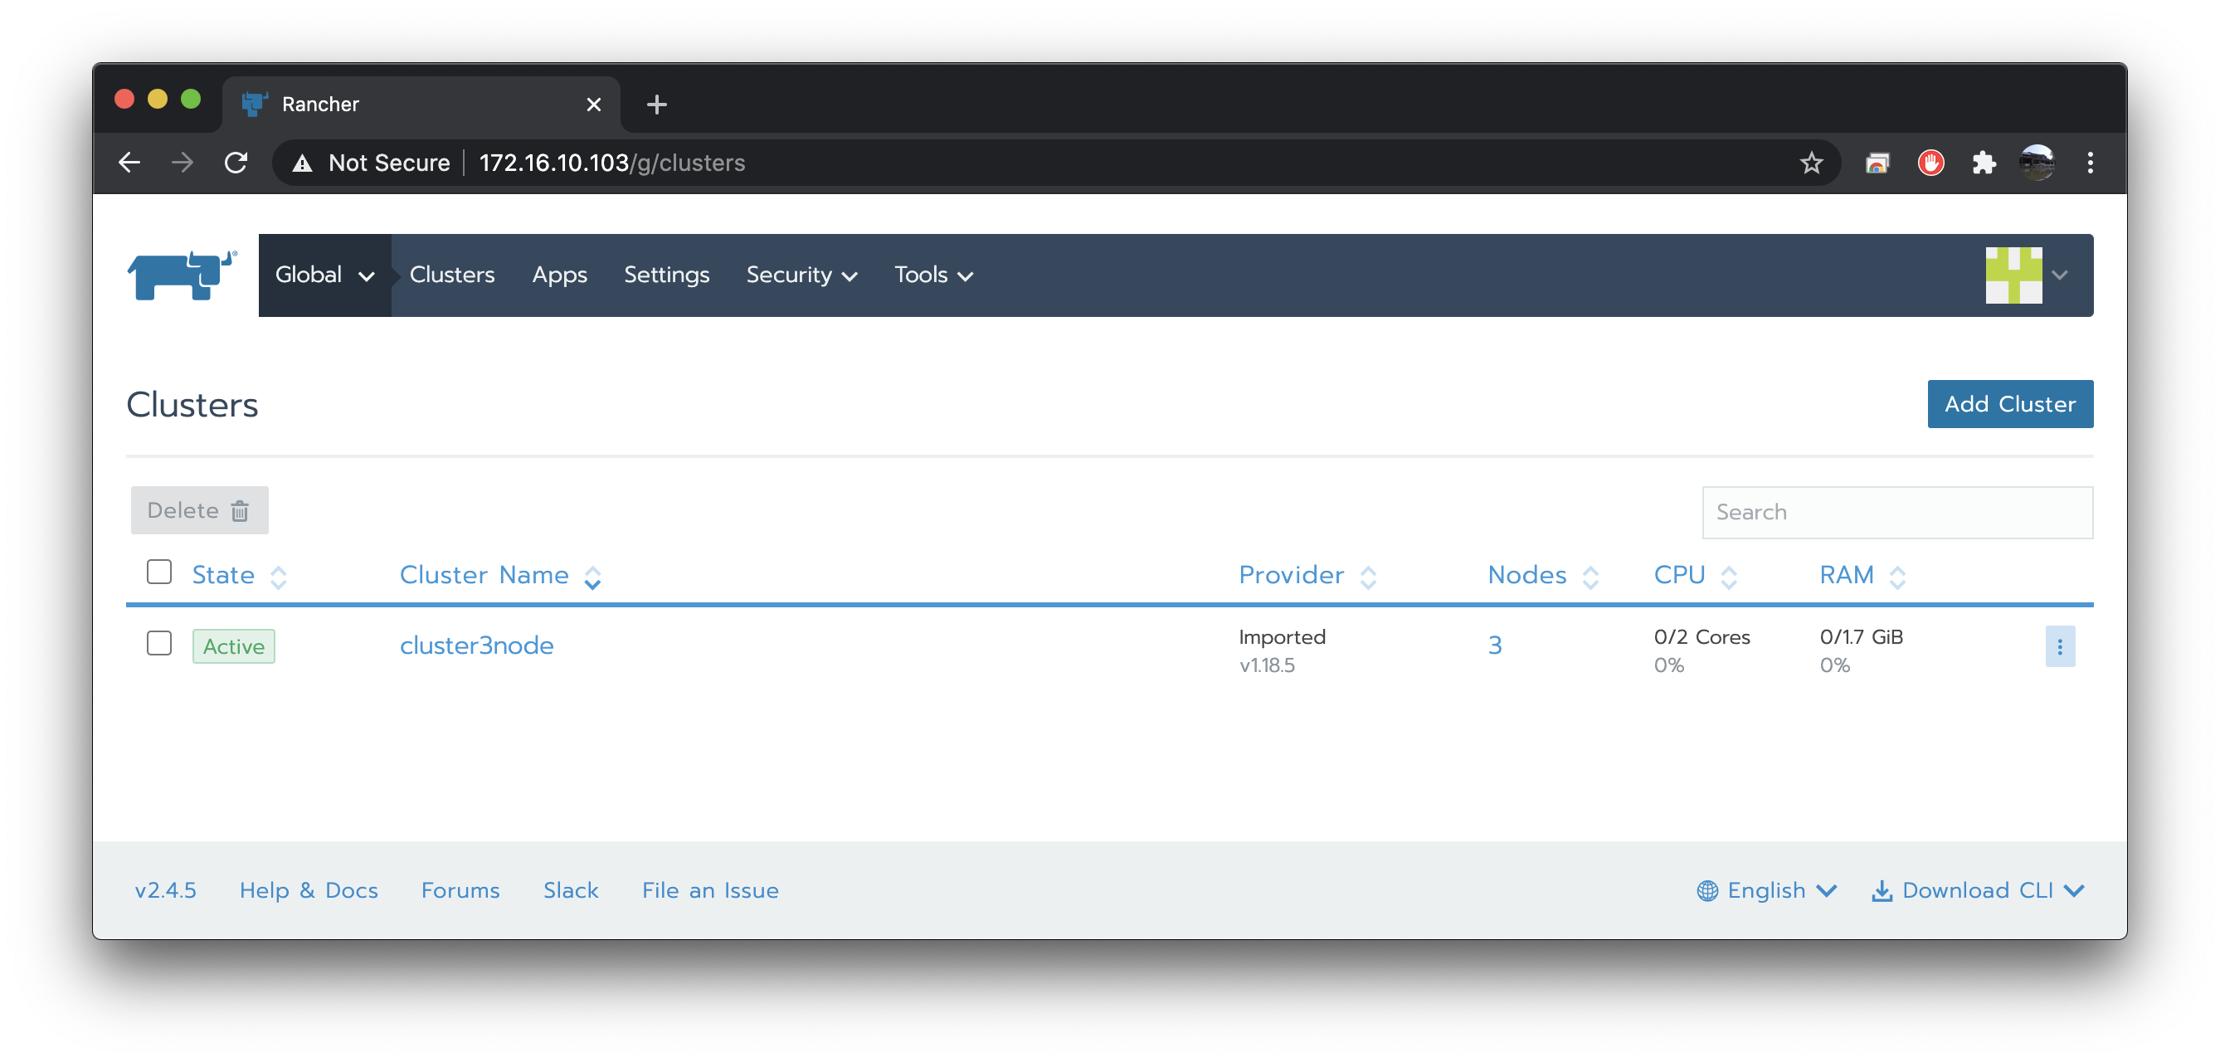This screenshot has width=2220, height=1062.
Task: Open the browser extensions puzzle icon
Action: click(x=1983, y=163)
